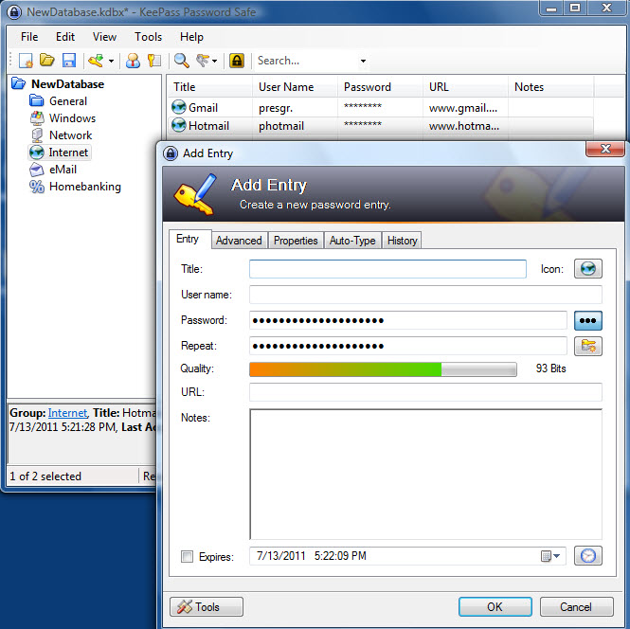Viewport: 630px width, 629px height.
Task: Click the Cancel button
Action: 575,606
